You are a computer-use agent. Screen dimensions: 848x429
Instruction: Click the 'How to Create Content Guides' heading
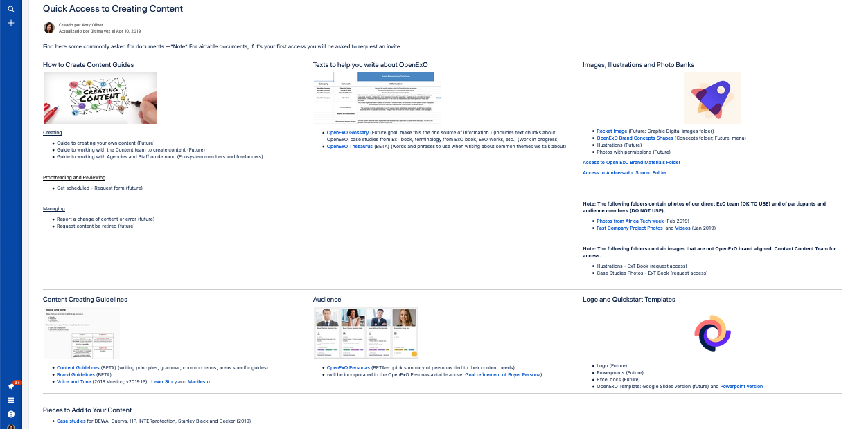89,65
